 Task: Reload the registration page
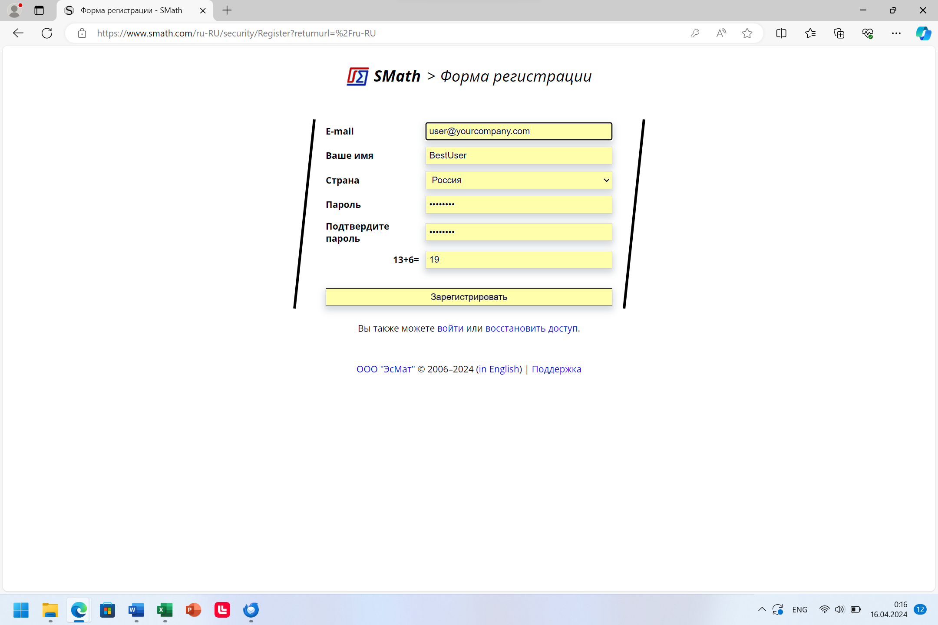coord(47,33)
